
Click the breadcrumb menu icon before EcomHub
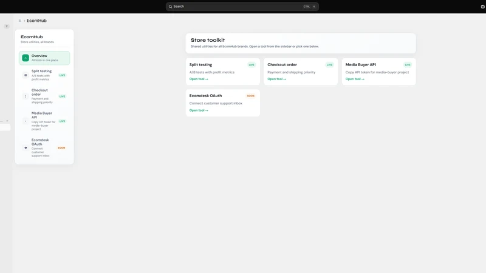pyautogui.click(x=20, y=21)
